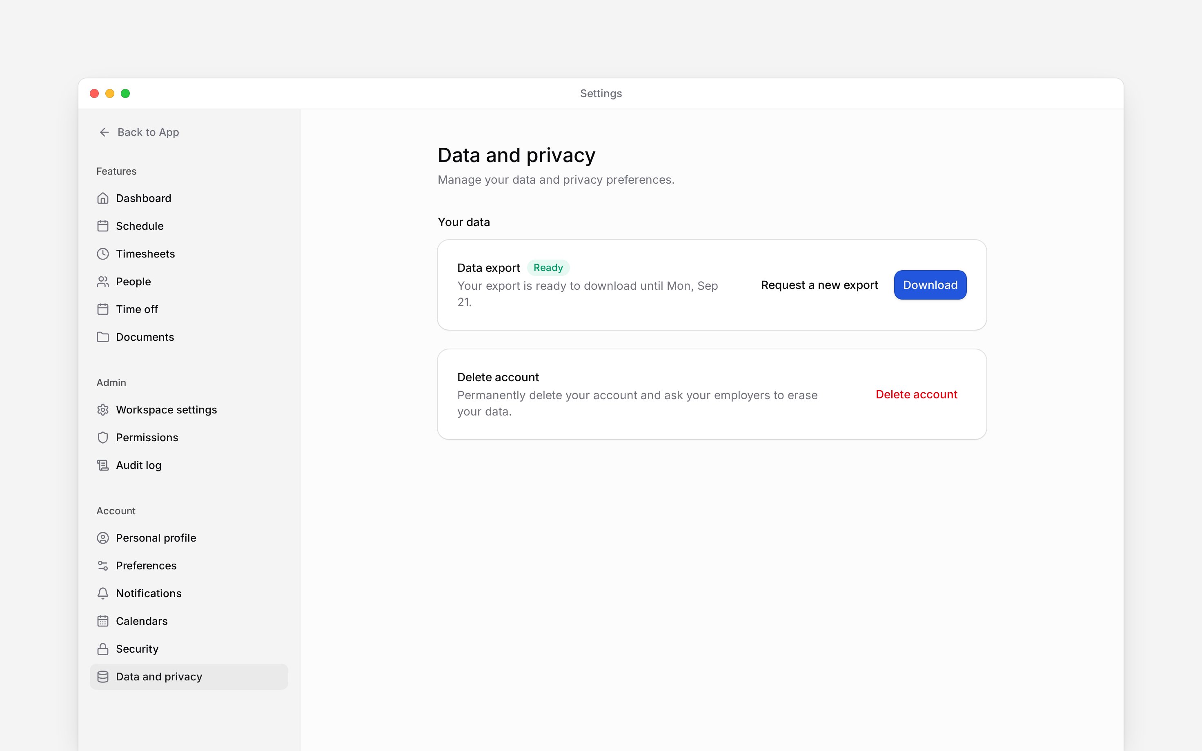This screenshot has width=1202, height=751.
Task: Open Workspace settings
Action: pos(189,410)
